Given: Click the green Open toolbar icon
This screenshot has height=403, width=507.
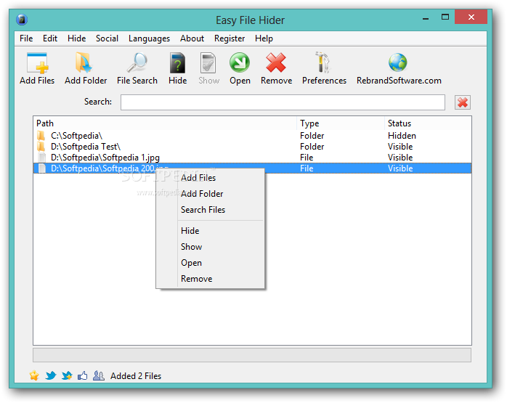Looking at the screenshot, I should 240,62.
